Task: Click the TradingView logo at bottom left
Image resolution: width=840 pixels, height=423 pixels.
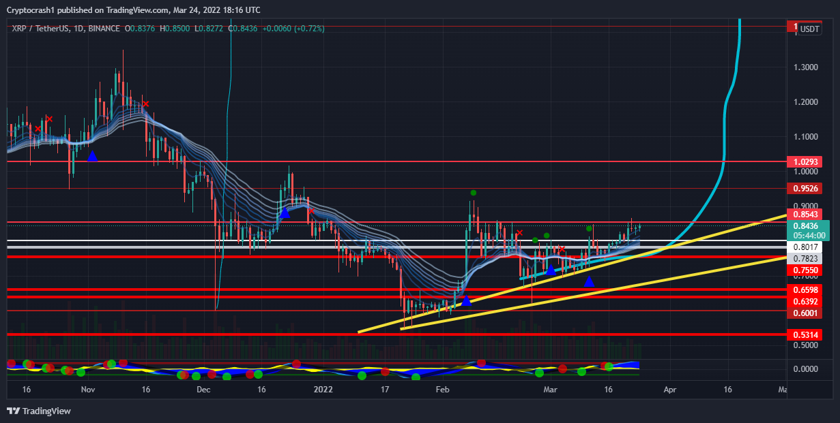Action: [38, 411]
